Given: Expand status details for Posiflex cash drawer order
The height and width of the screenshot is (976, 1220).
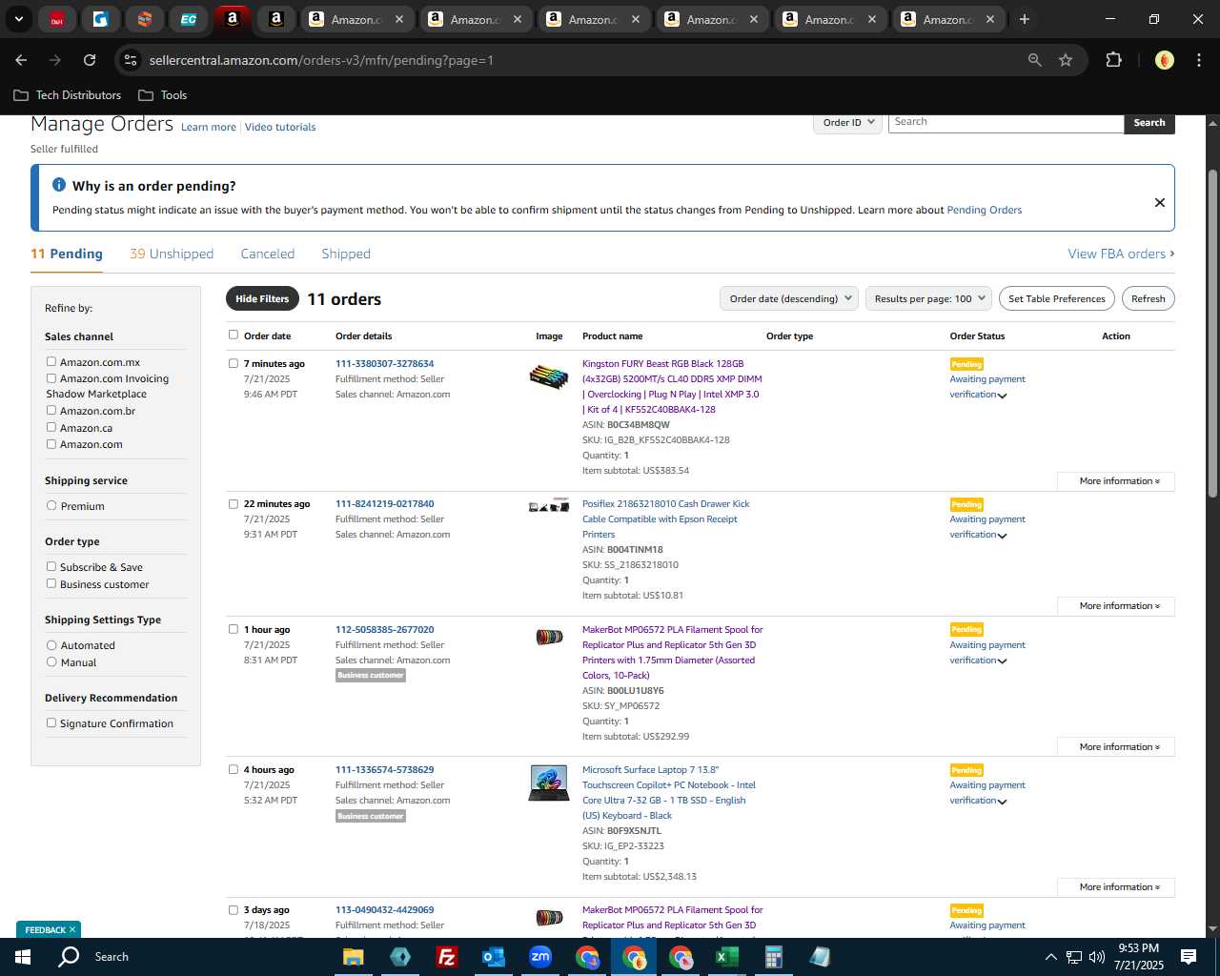Looking at the screenshot, I should (1002, 536).
